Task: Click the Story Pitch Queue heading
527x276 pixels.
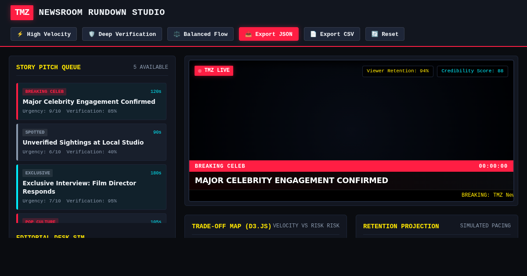Action: point(48,67)
